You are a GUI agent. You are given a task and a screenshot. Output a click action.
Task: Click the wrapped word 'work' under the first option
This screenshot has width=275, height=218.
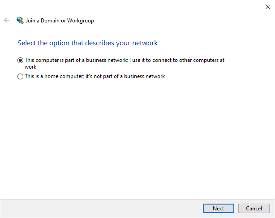[x=30, y=67]
